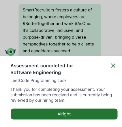Click the 'purpose-driven, bringing diverse' line
Image resolution: width=122 pixels, height=127 pixels.
click(x=54, y=37)
